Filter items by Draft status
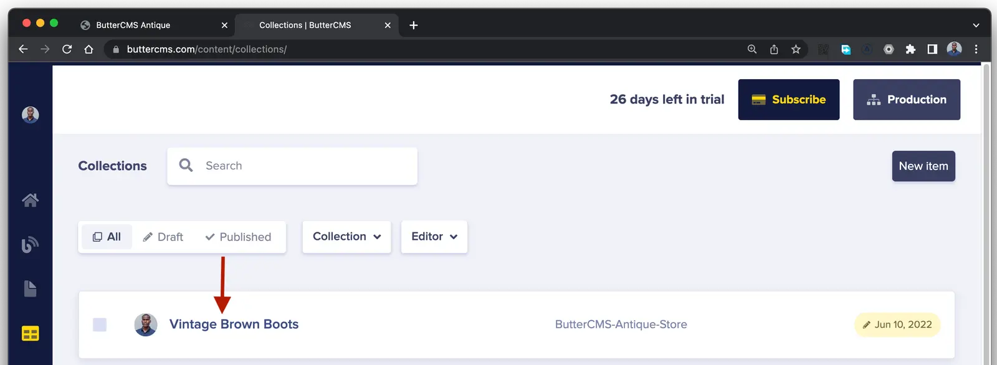Viewport: 997px width, 365px height. click(x=163, y=237)
